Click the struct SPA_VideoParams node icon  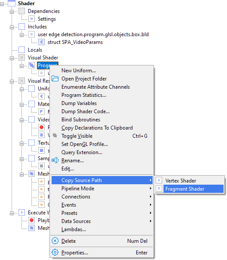pos(41,42)
